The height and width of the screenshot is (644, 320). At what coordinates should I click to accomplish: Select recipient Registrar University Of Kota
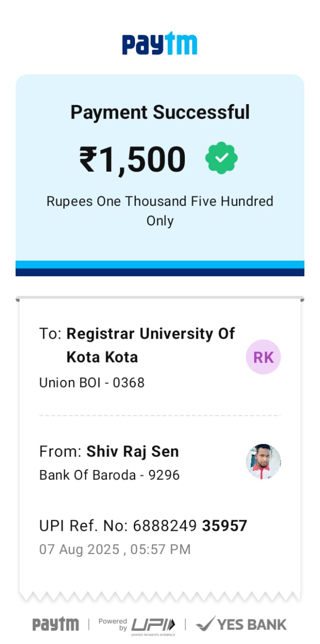(x=150, y=345)
